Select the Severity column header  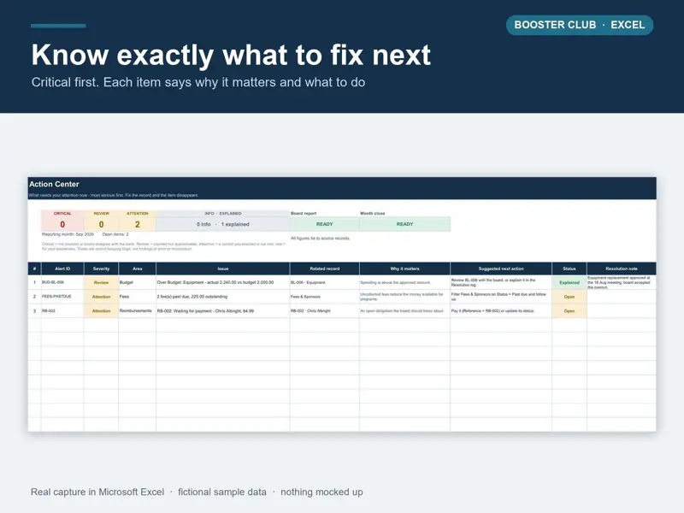coord(101,268)
